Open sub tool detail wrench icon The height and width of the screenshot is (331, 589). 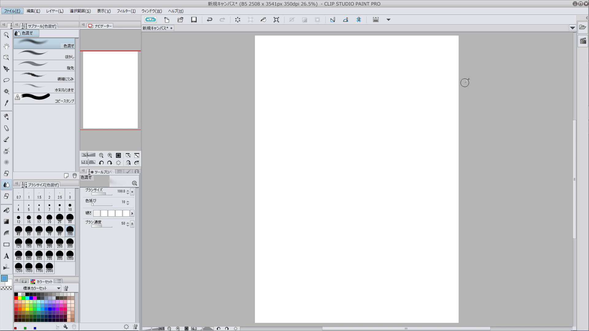[135, 327]
